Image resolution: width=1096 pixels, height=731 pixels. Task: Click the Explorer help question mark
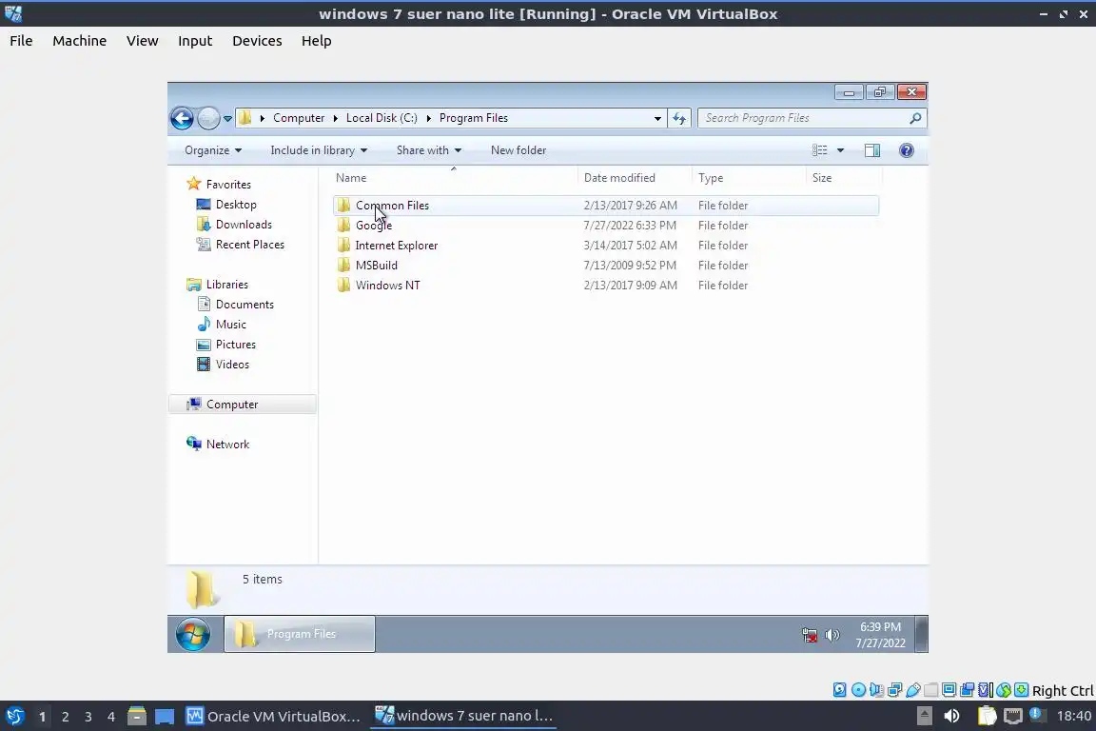[906, 150]
